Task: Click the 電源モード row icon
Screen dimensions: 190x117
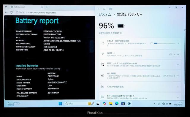Action: pyautogui.click(x=103, y=54)
